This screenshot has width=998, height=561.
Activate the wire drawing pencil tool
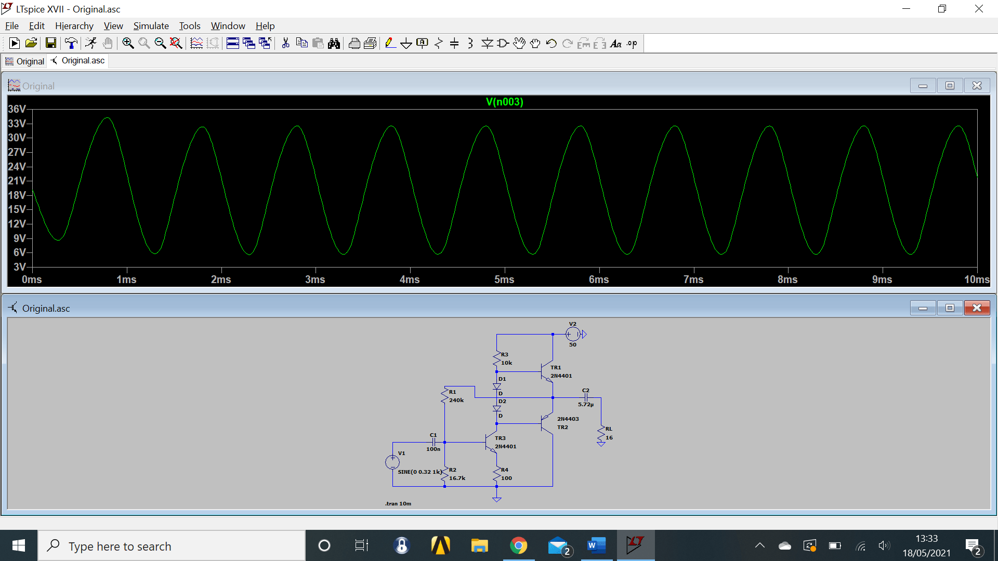point(390,43)
